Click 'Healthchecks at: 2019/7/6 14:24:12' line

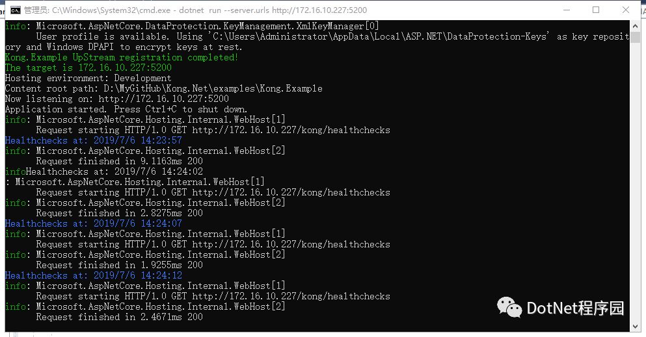tap(94, 275)
